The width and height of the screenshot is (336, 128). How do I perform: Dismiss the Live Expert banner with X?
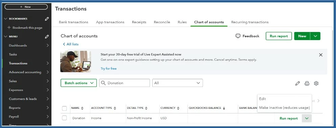pyautogui.click(x=320, y=55)
